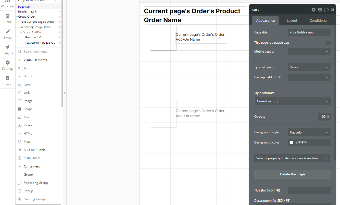Open the Mobile version dropdown
This screenshot has width=340, height=205.
coord(309,52)
